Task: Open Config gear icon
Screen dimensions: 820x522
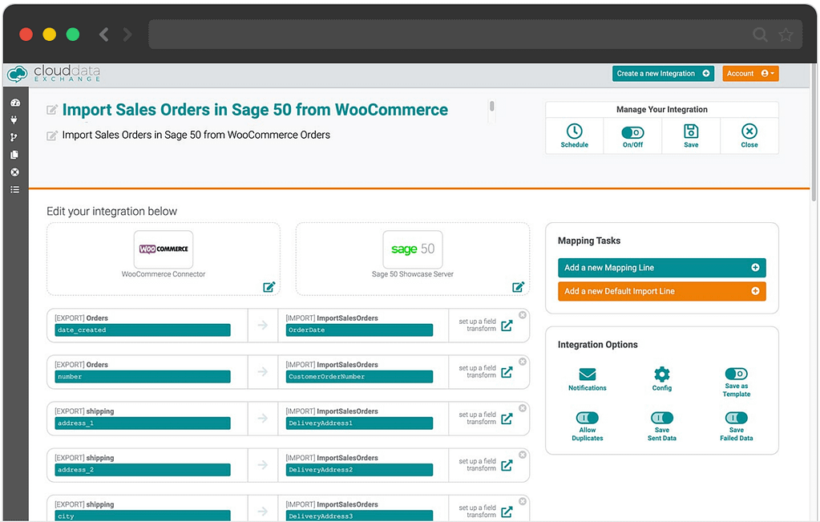Action: pyautogui.click(x=661, y=374)
